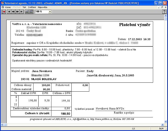The image size is (168, 131).
Task: Click the MLADÁ BOLESLAV city text
Action: (x=44, y=79)
